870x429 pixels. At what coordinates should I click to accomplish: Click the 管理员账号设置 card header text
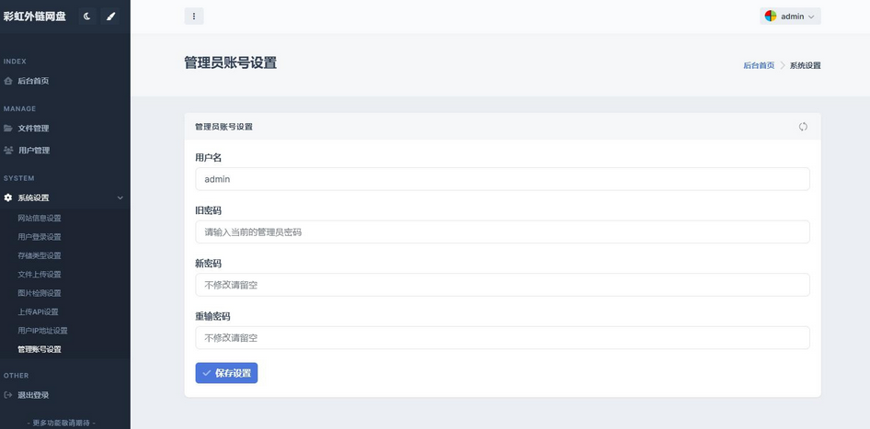223,127
